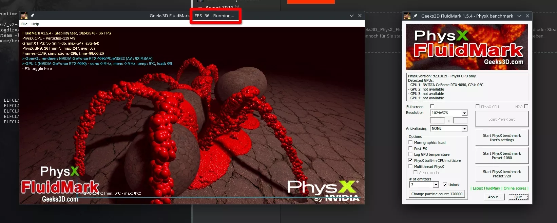Image resolution: width=557 pixels, height=223 pixels.
Task: Toggle the pin icon on PhysX benchmark window
Action: click(415, 16)
